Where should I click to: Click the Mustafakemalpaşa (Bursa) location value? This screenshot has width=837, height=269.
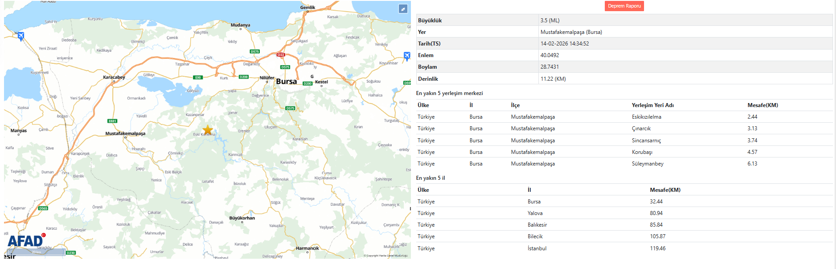[x=571, y=32]
